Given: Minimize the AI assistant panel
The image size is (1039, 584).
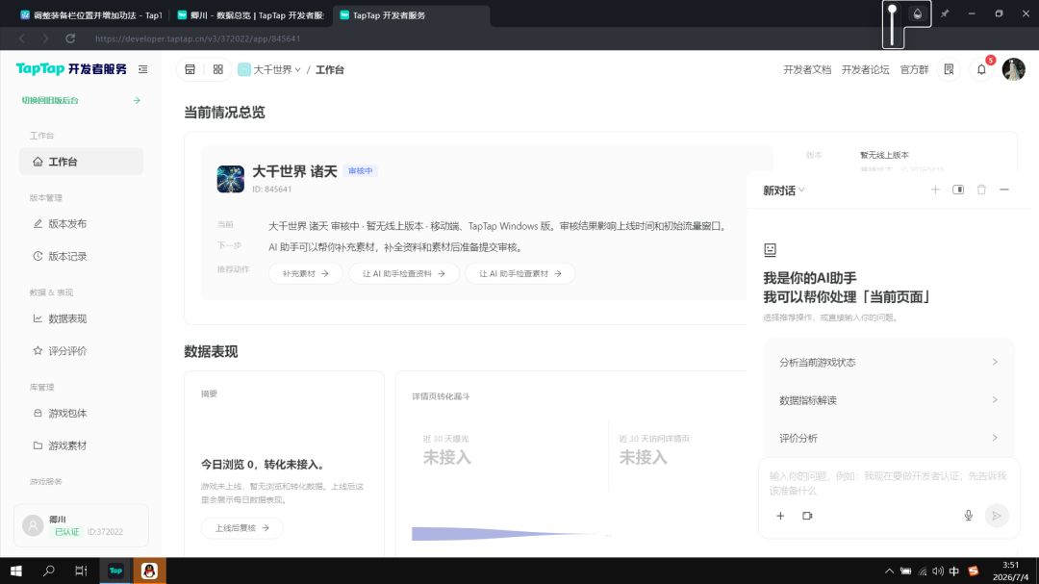Looking at the screenshot, I should [1003, 190].
